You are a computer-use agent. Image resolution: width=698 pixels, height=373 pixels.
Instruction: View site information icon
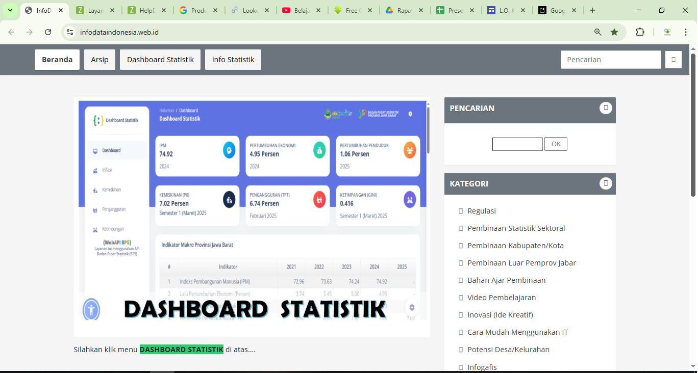point(70,32)
